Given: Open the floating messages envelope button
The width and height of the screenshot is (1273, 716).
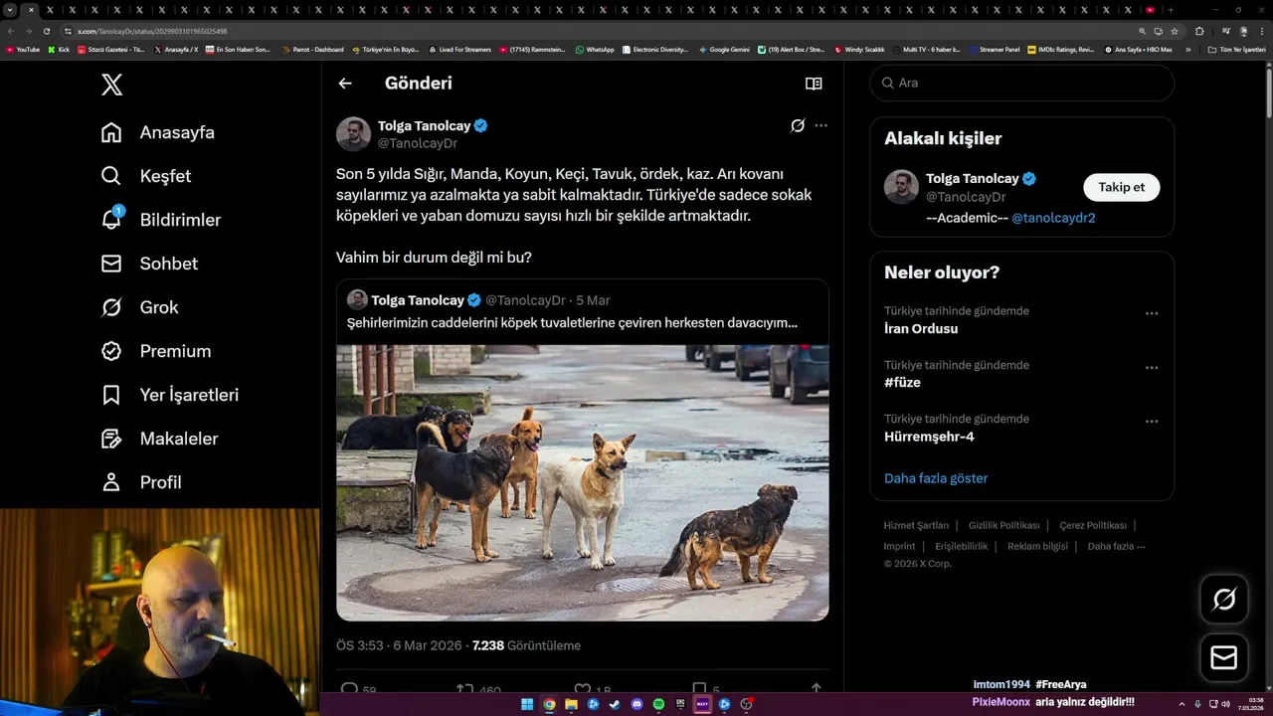Looking at the screenshot, I should [x=1224, y=658].
